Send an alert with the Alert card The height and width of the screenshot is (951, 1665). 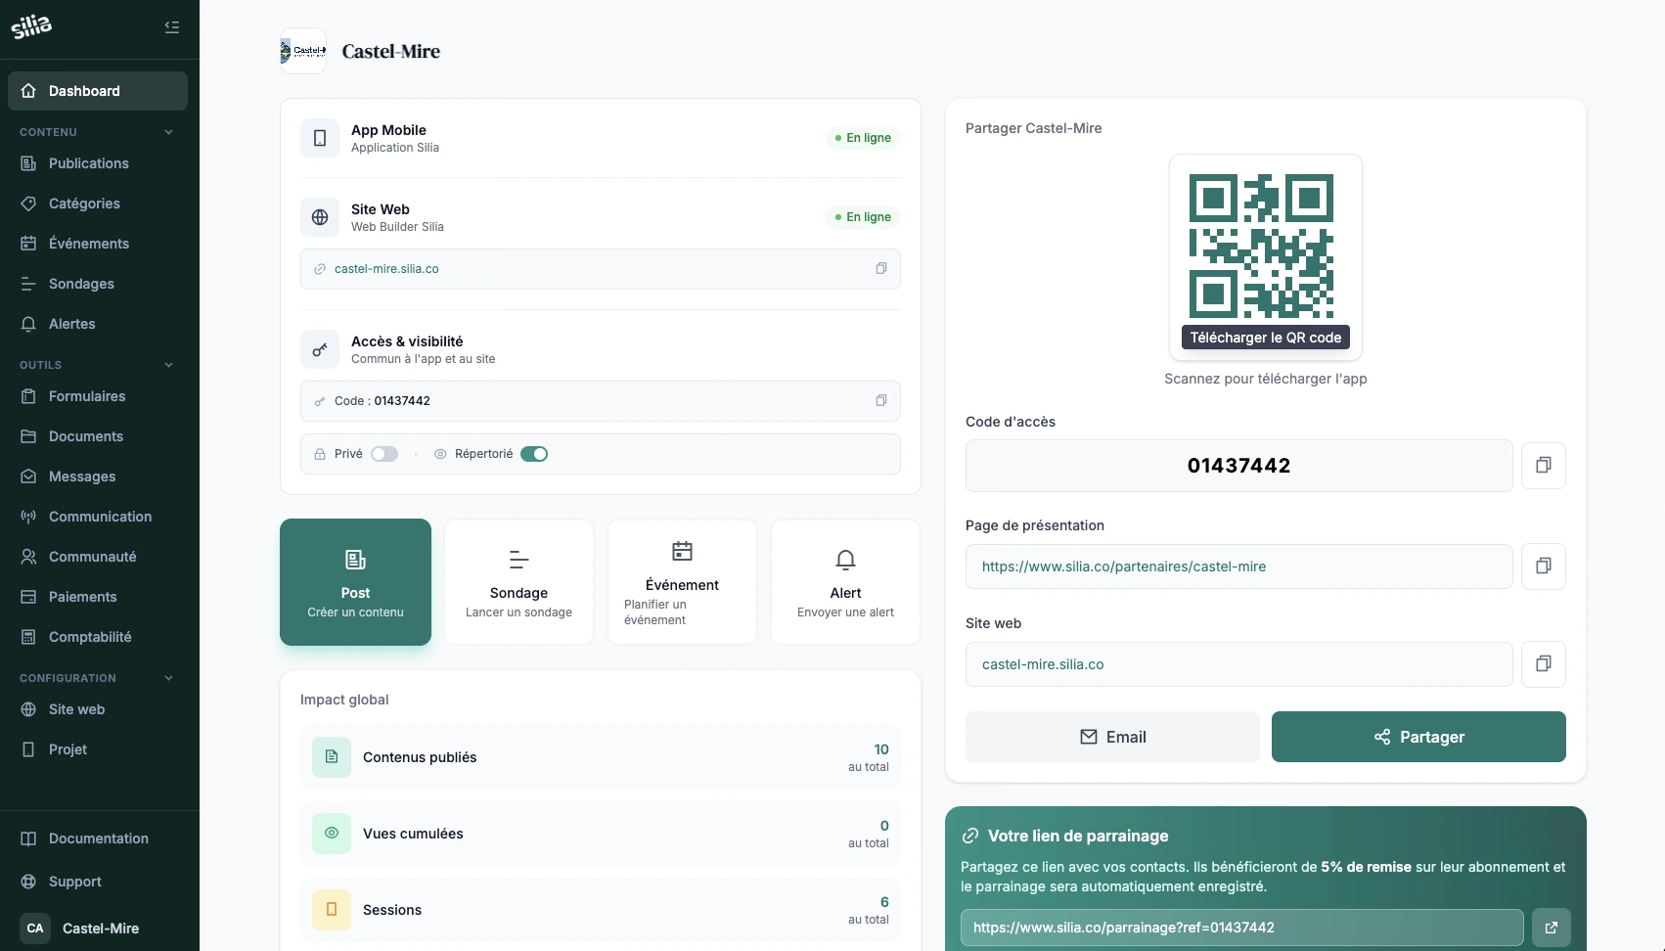[845, 582]
